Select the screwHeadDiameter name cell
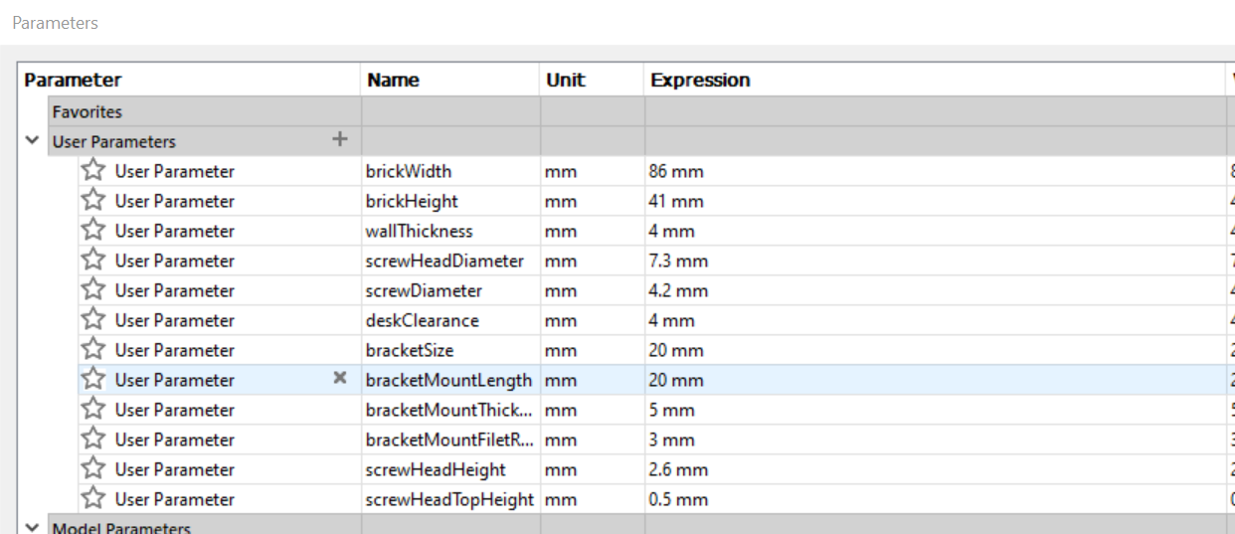Viewport: 1235px width, 534px height. 450,261
